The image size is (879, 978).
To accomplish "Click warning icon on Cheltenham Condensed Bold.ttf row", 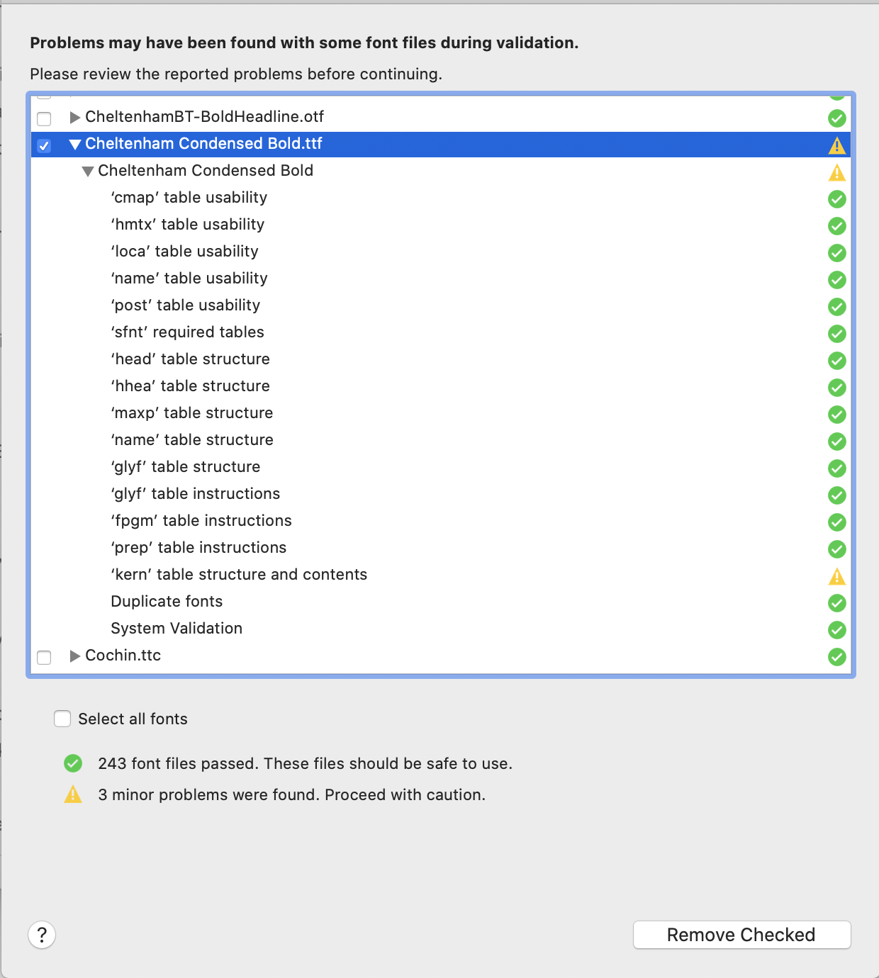I will pos(836,145).
